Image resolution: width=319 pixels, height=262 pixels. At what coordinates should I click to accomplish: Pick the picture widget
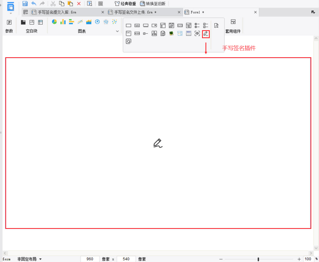click(171, 33)
